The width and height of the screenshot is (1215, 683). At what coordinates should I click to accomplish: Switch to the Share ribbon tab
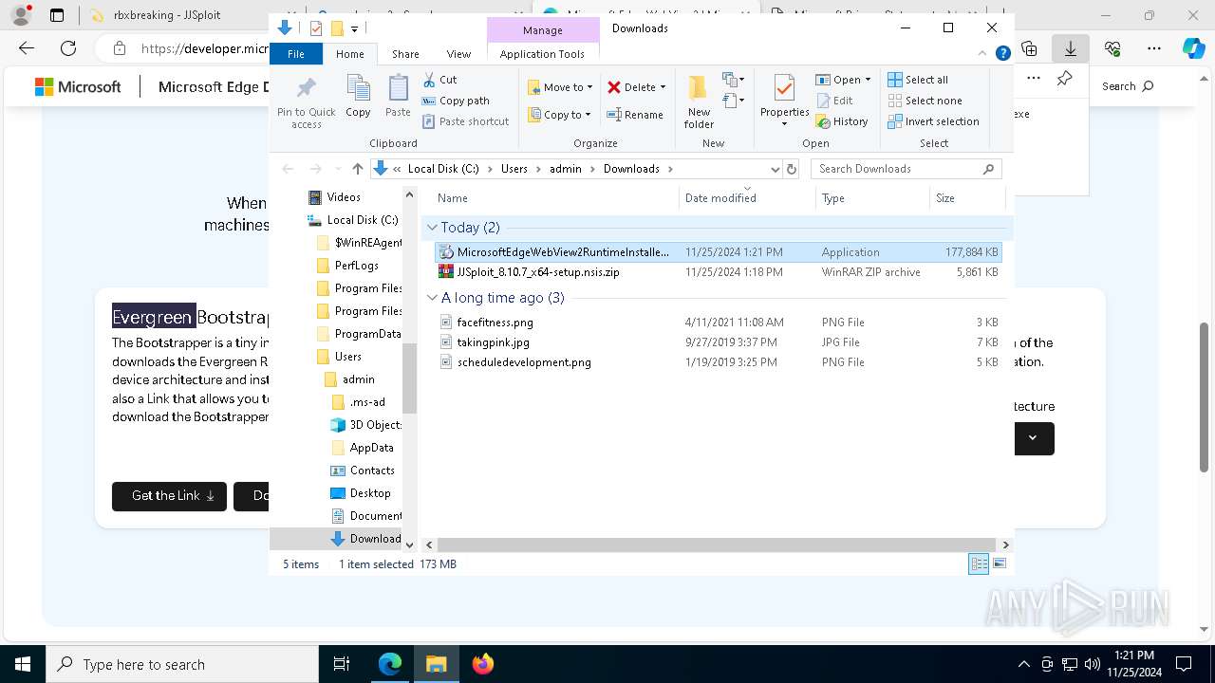(x=405, y=54)
